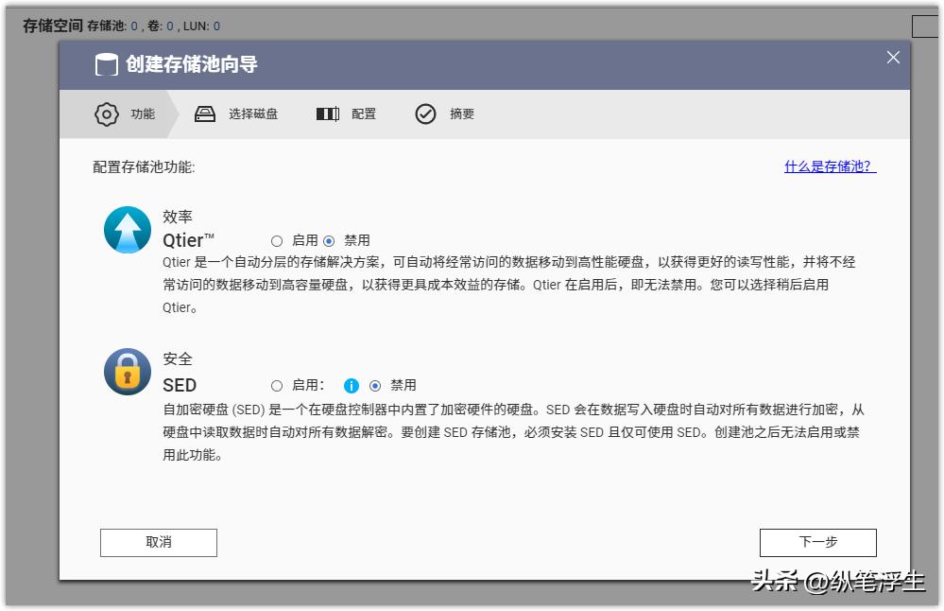Screen dimensions: 944x611
Task: Enable SED by choosing its 启用 radio
Action: 277,385
